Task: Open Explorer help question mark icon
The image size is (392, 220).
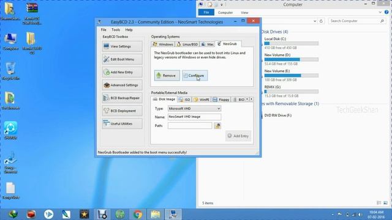Action: [386, 12]
